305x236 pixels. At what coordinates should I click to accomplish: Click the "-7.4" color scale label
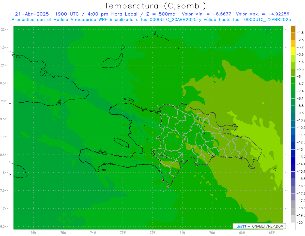300,91
